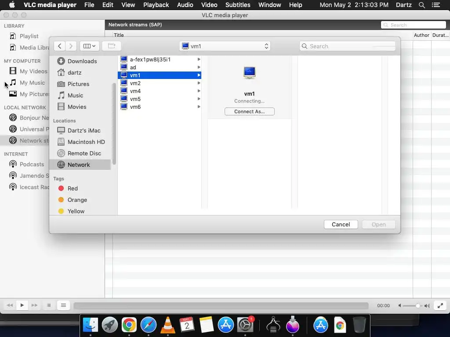Mute audio with the speaker icon
This screenshot has height=337, width=450.
tap(399, 305)
